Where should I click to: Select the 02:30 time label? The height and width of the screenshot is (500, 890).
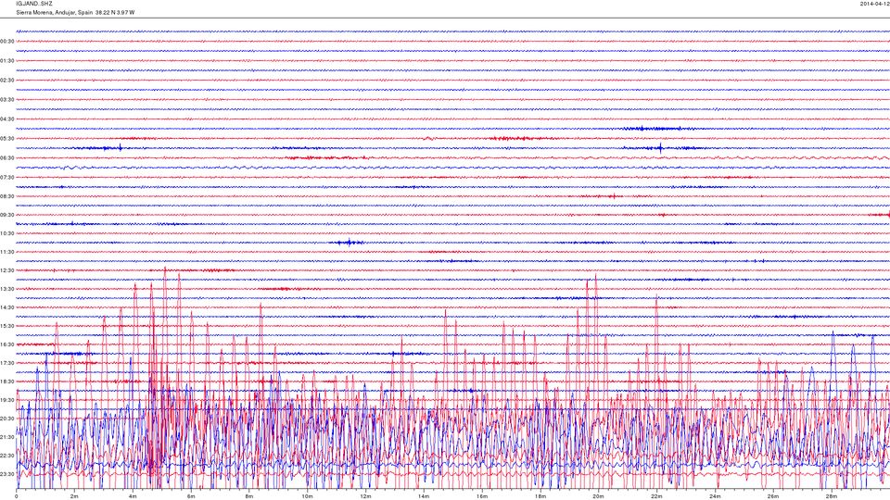(7, 81)
